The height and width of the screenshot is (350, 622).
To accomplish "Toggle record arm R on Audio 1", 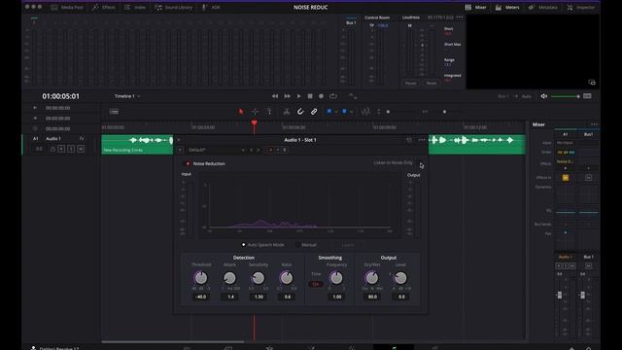I will (61, 149).
